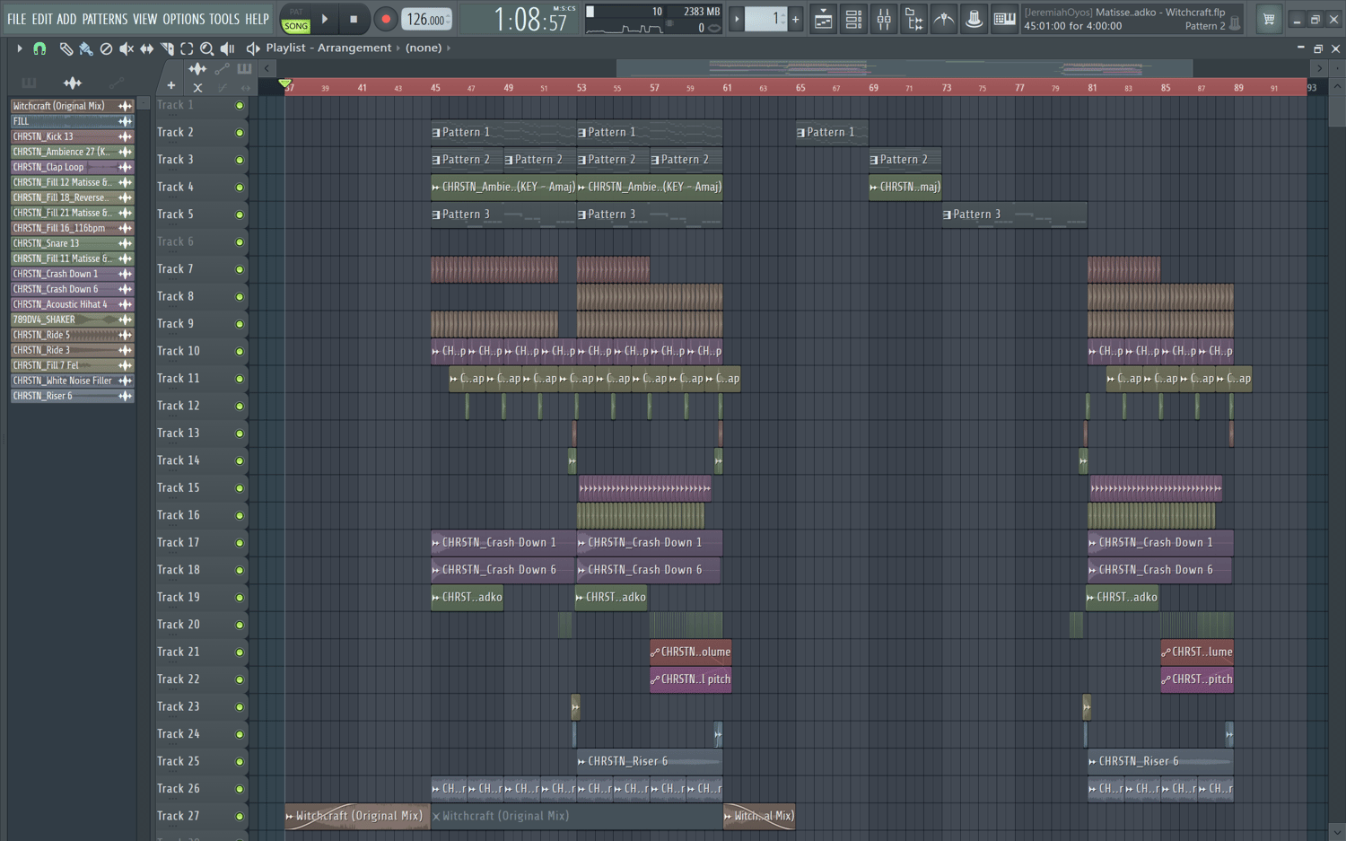Open the TOOLS menu
1346x841 pixels.
[x=224, y=19]
